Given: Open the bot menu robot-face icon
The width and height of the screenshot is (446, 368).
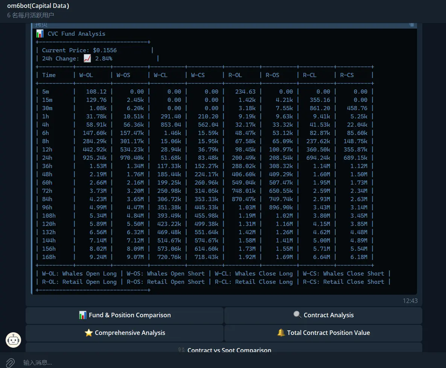Looking at the screenshot, I should click(x=14, y=340).
